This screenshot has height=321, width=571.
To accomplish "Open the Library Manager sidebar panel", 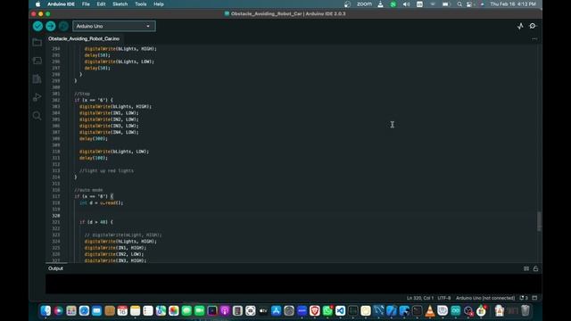I will 37,78.
